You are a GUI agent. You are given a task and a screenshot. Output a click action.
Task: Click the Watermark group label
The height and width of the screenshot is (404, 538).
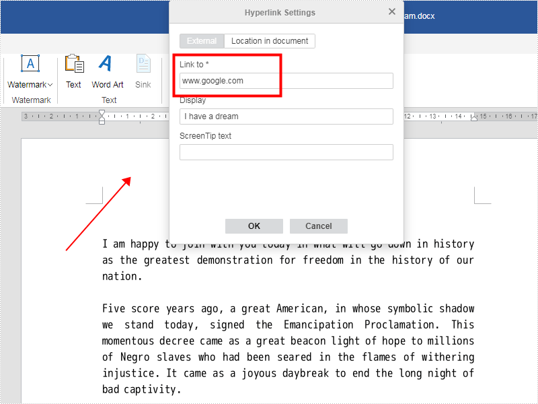coord(31,100)
